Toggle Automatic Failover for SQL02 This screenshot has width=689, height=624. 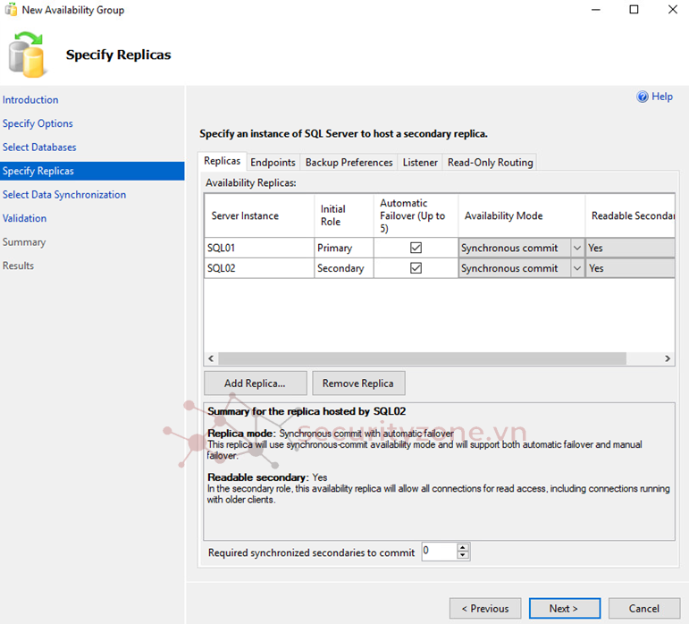(416, 268)
